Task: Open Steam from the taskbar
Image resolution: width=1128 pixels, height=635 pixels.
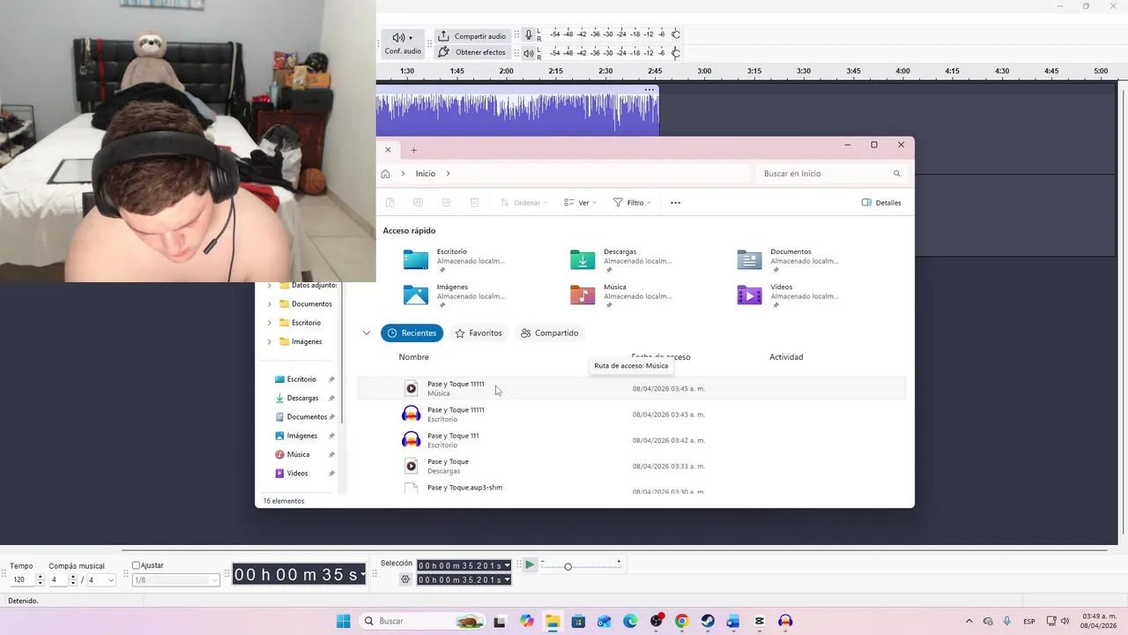Action: point(708,621)
